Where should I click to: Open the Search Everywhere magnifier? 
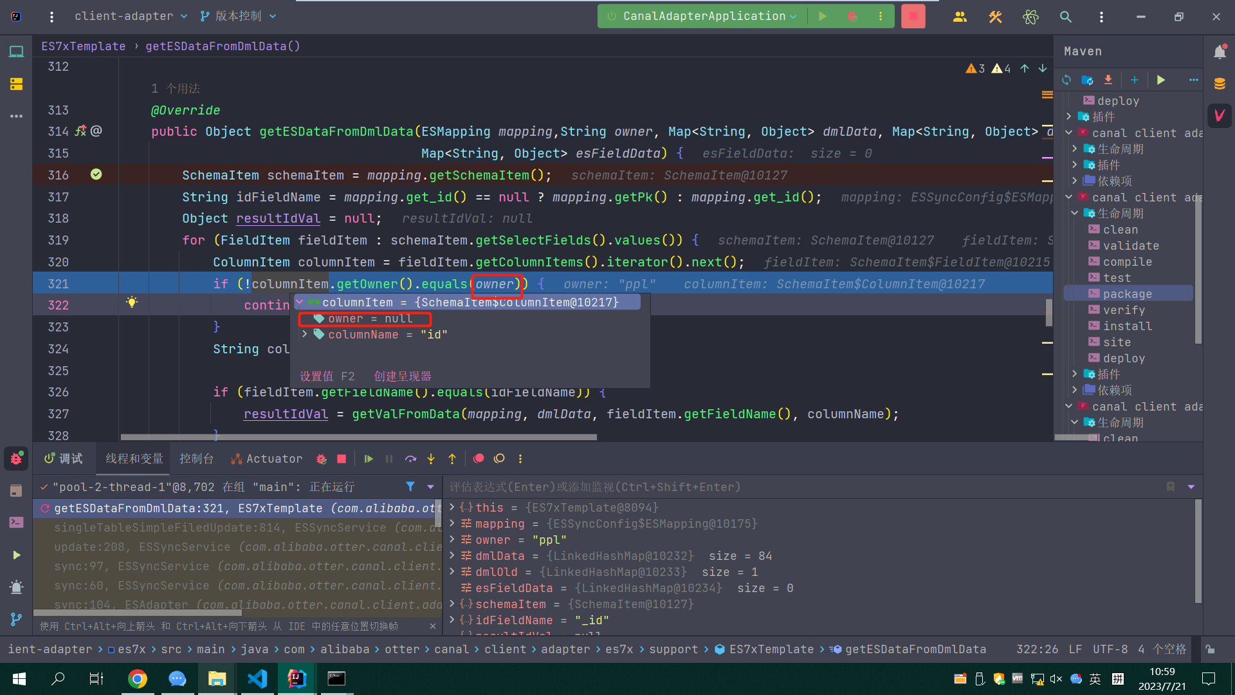pos(1066,17)
